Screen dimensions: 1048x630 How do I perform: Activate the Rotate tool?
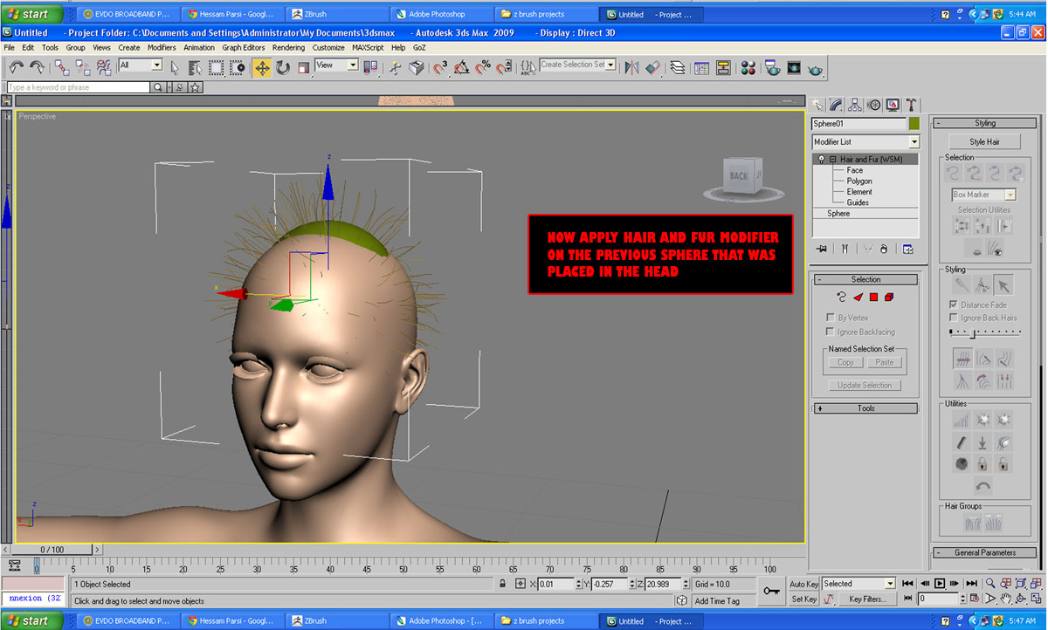coord(283,67)
